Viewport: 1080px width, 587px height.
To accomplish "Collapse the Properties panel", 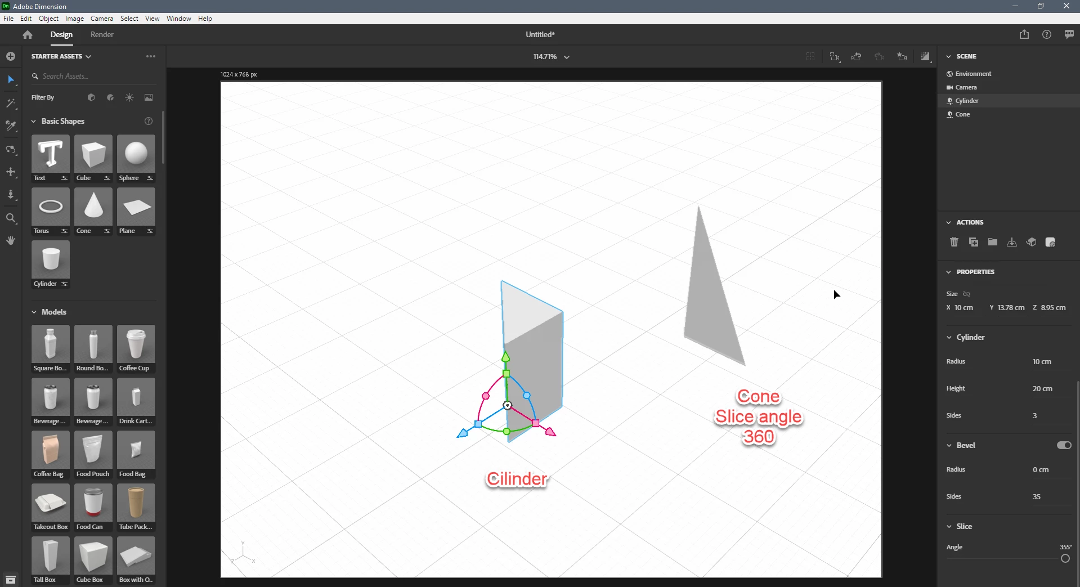I will 948,272.
